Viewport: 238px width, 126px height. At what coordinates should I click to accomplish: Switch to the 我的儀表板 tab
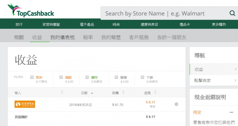pos(62,37)
